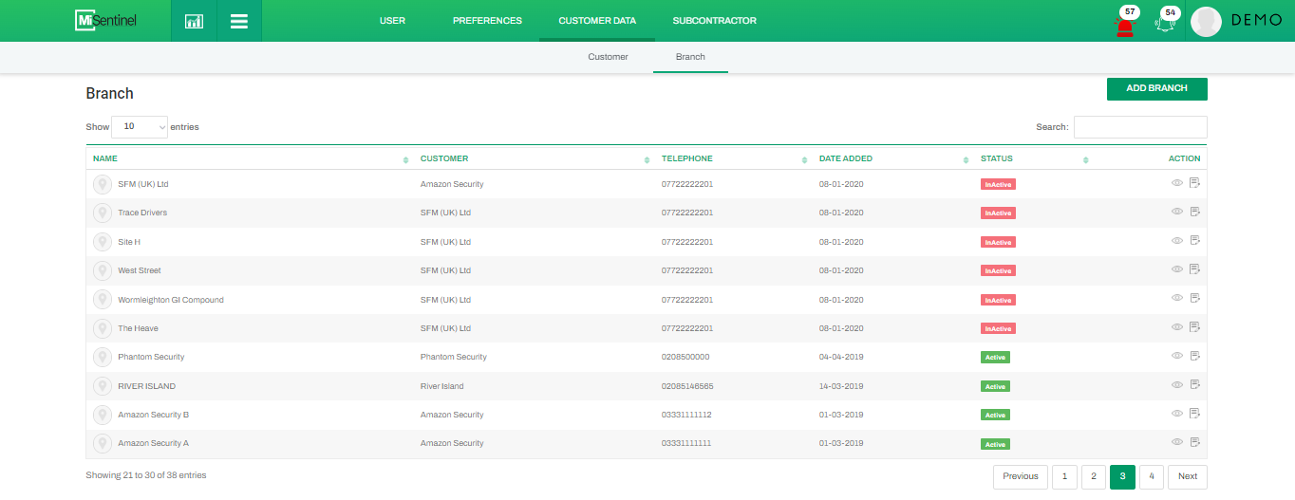Click the Search input field
1295x500 pixels.
pyautogui.click(x=1139, y=127)
